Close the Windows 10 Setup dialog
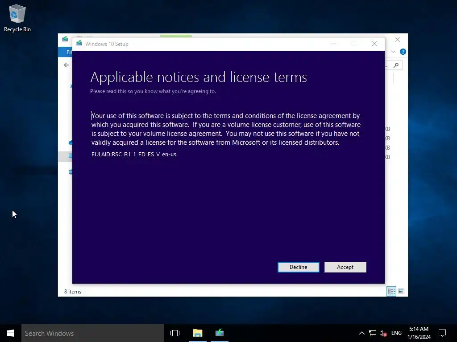Viewport: 457px width, 342px height. point(374,44)
